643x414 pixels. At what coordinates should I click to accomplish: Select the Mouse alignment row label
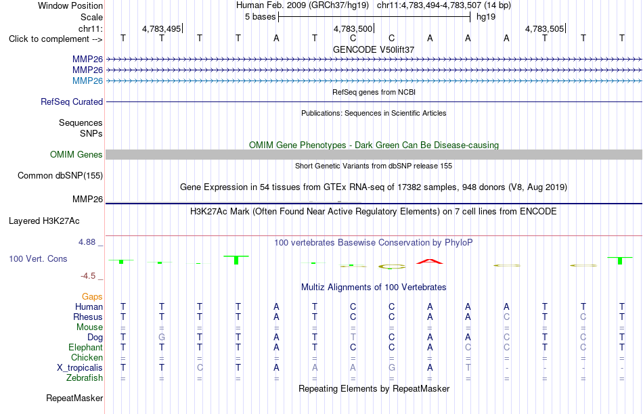(x=89, y=327)
